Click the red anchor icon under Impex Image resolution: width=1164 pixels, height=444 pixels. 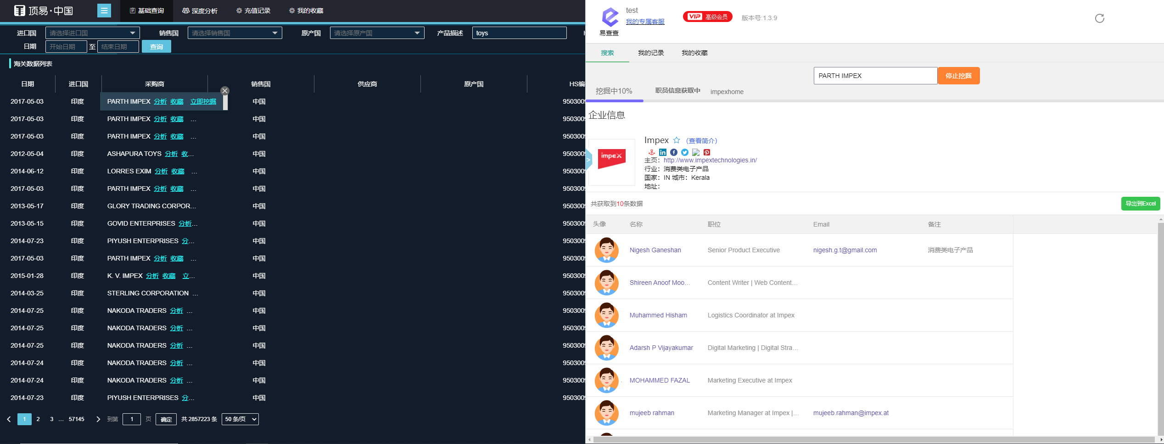click(651, 152)
